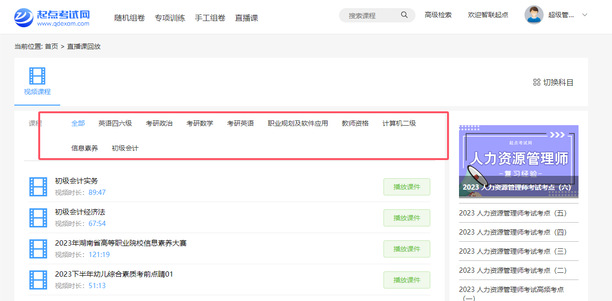Select the 初级会计 course filter
Screen dimensions: 612x301
(x=125, y=148)
